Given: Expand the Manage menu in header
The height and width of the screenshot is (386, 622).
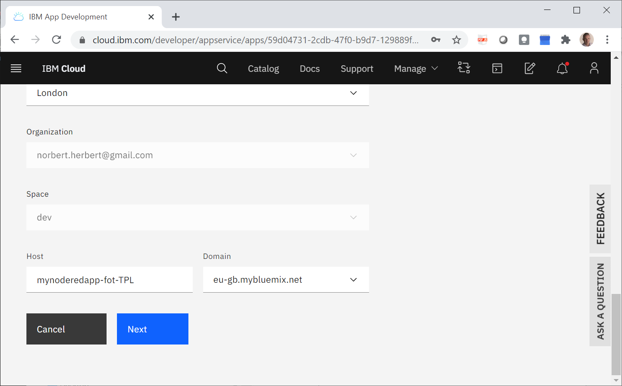Looking at the screenshot, I should [416, 68].
